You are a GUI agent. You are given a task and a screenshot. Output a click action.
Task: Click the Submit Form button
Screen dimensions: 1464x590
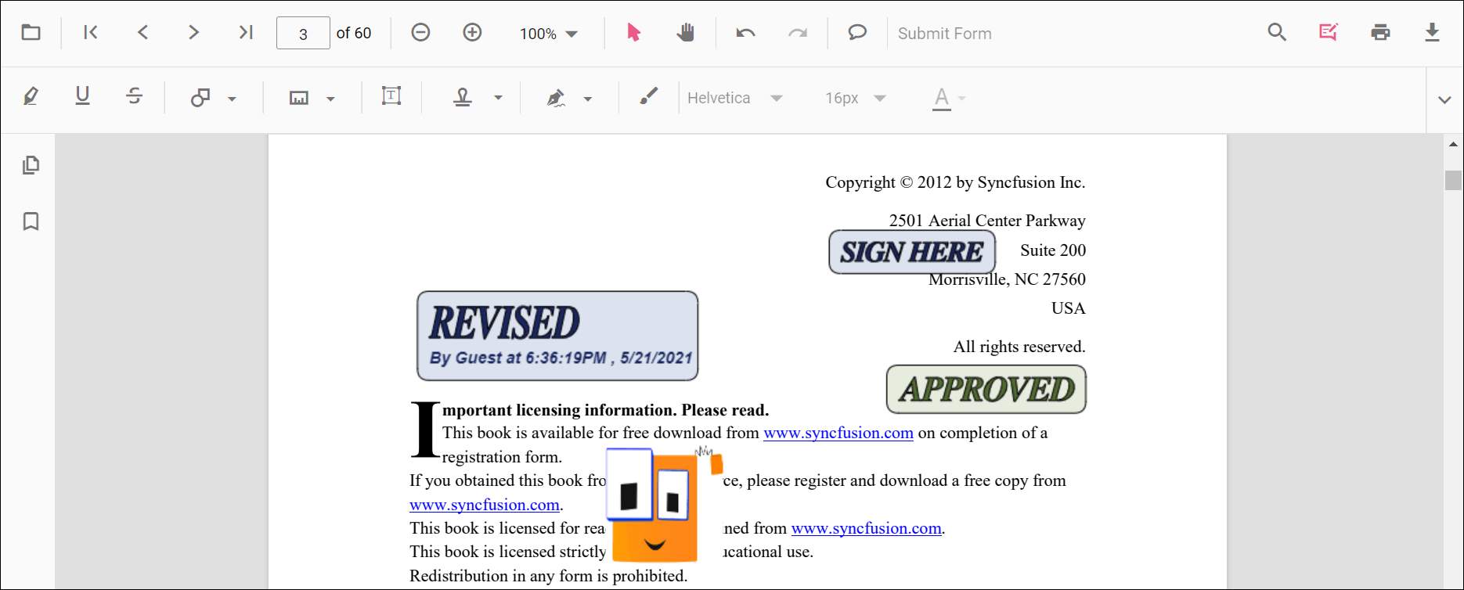click(944, 34)
